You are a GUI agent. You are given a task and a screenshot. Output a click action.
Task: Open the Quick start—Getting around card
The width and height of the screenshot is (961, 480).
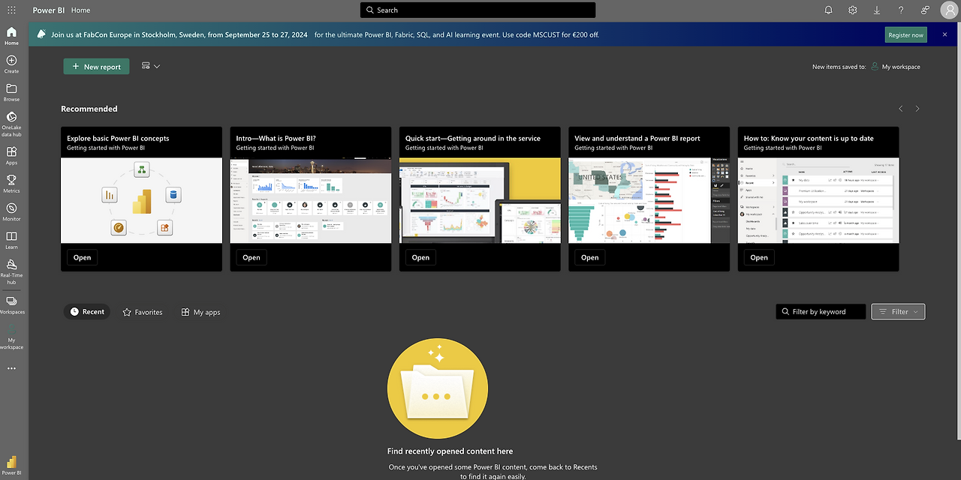pyautogui.click(x=420, y=257)
